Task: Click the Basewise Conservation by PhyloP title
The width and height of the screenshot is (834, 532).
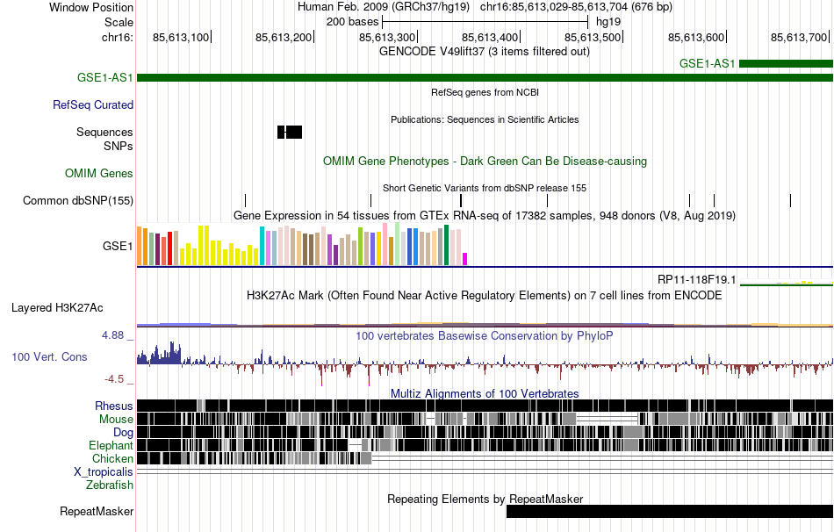Action: click(485, 335)
